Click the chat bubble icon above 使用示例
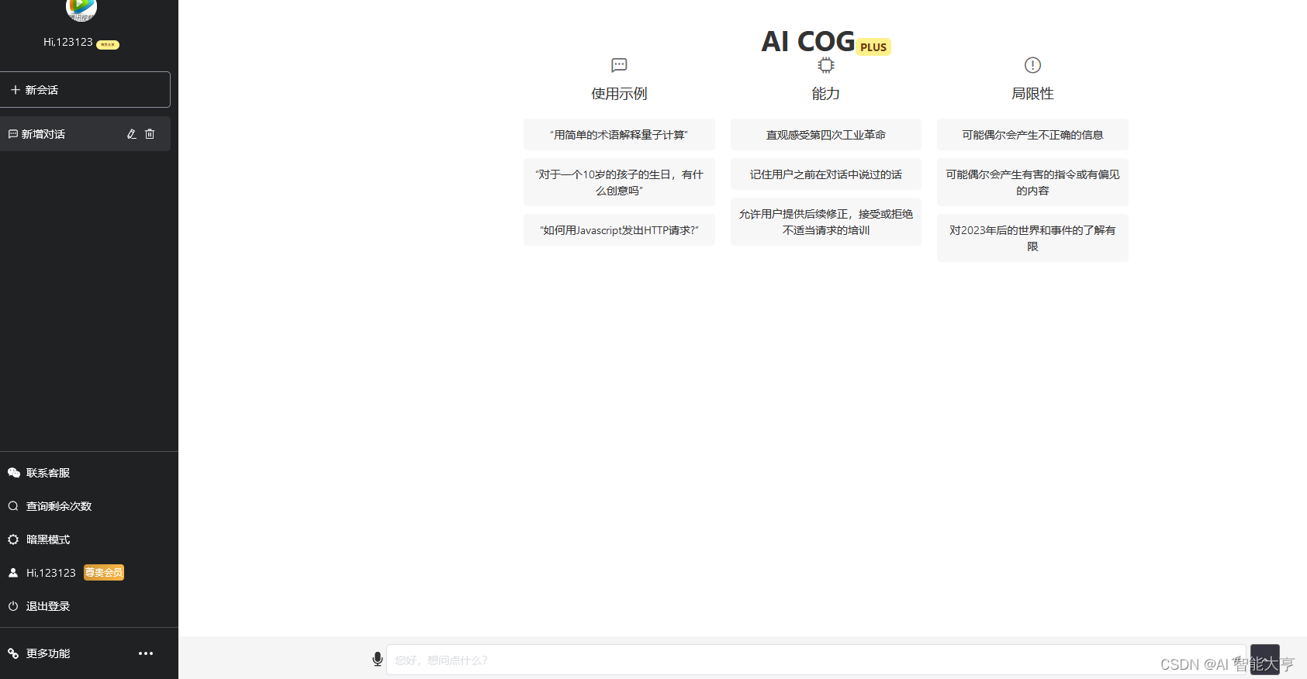 click(619, 65)
